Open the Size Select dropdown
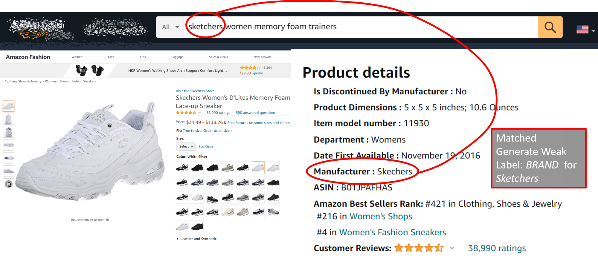Screen dimensions: 598x270 pos(186,146)
